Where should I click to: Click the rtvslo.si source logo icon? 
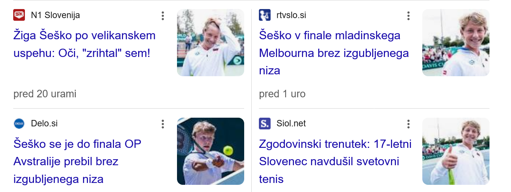pyautogui.click(x=265, y=15)
